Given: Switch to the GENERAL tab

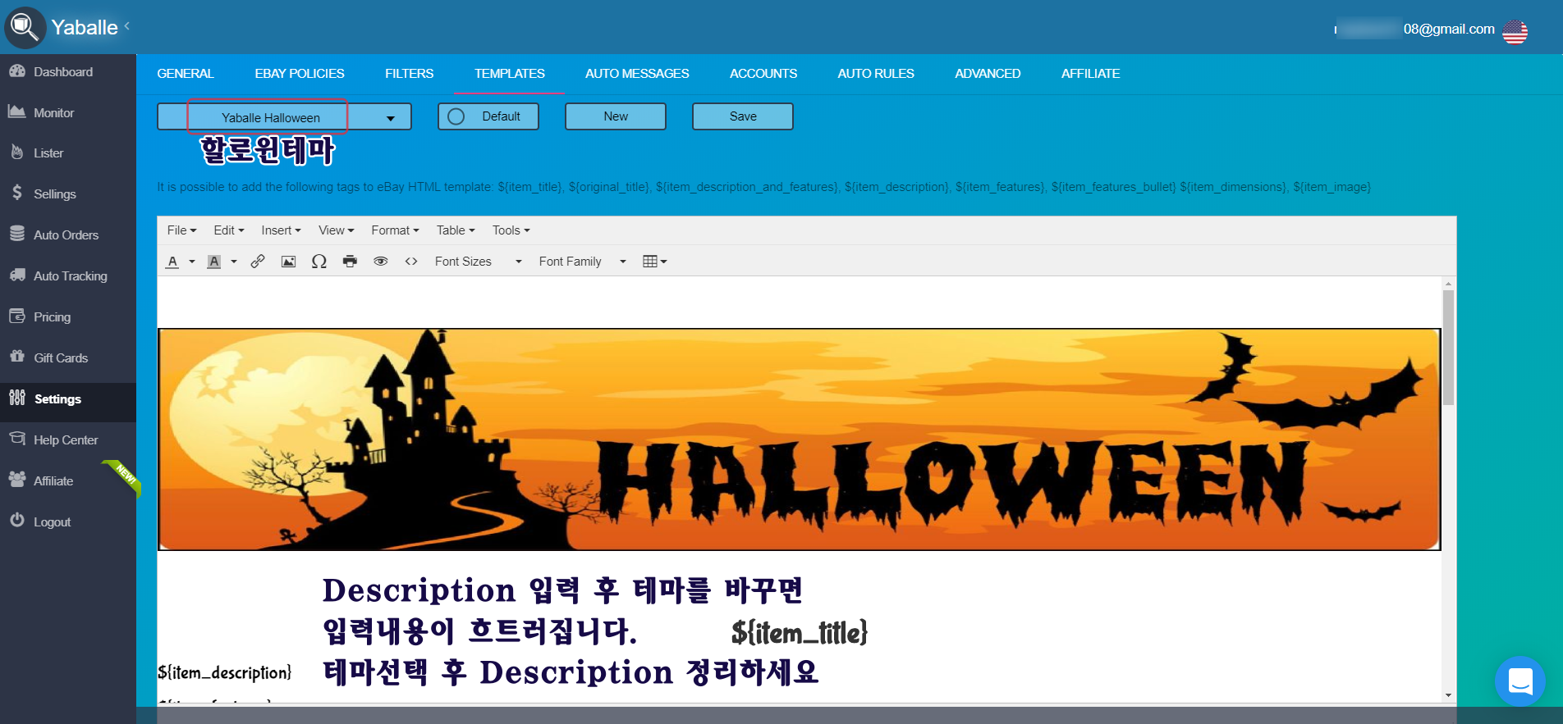Looking at the screenshot, I should [186, 74].
